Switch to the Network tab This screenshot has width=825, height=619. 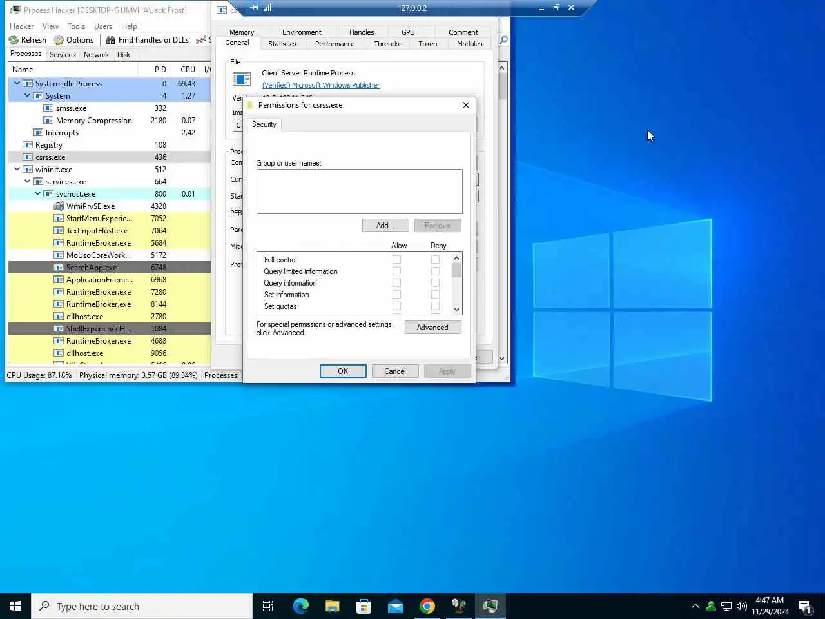pyautogui.click(x=96, y=55)
